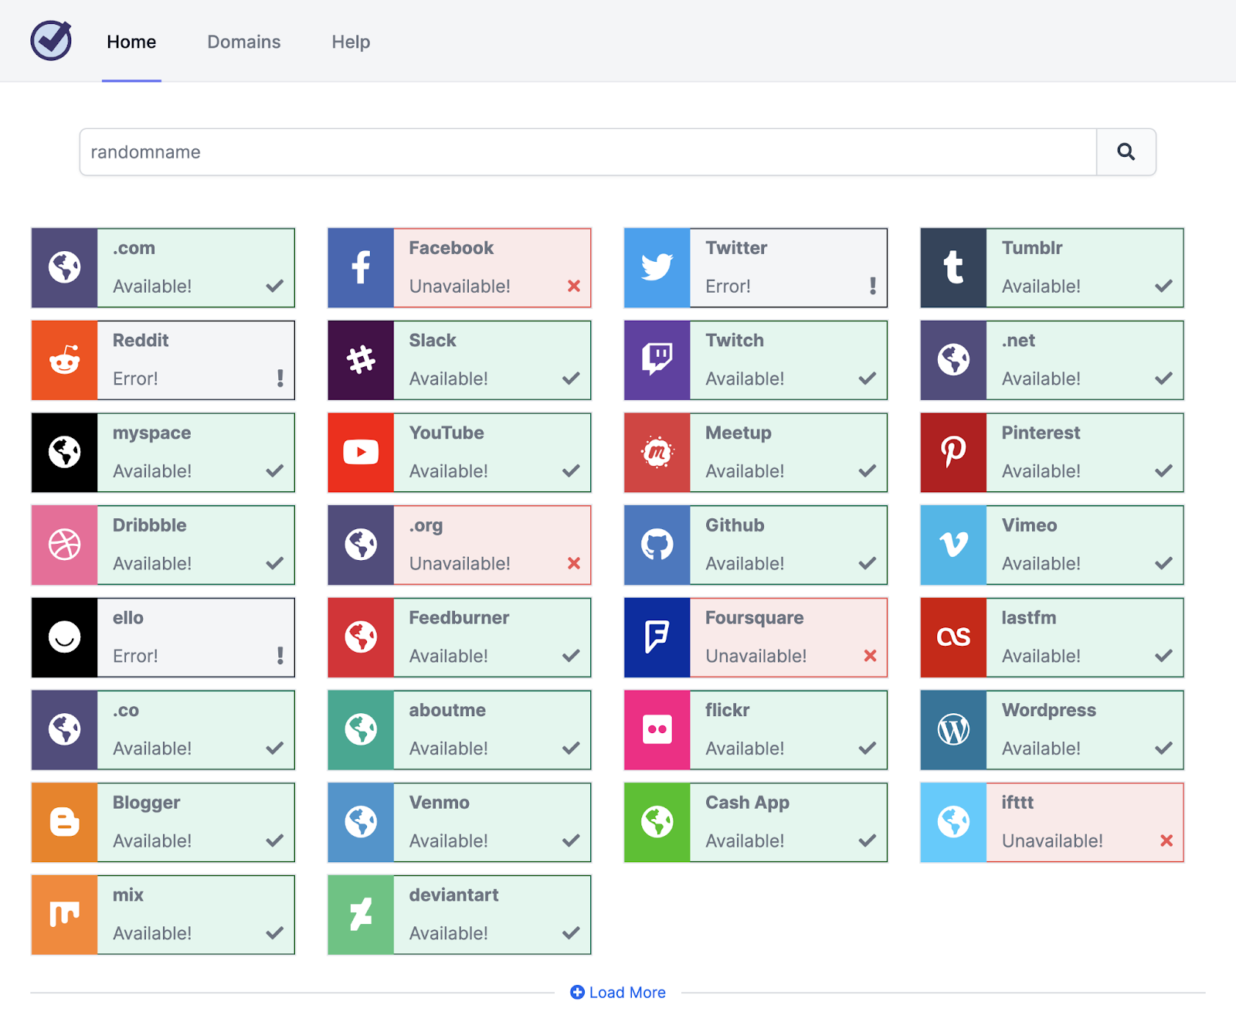This screenshot has width=1236, height=1012.
Task: Open the Domains page
Action: click(243, 42)
